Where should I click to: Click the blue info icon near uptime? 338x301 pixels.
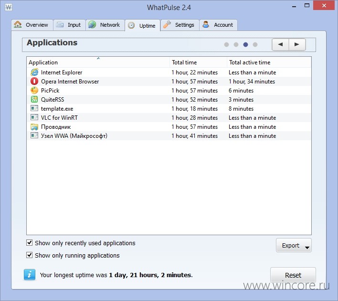click(x=30, y=275)
